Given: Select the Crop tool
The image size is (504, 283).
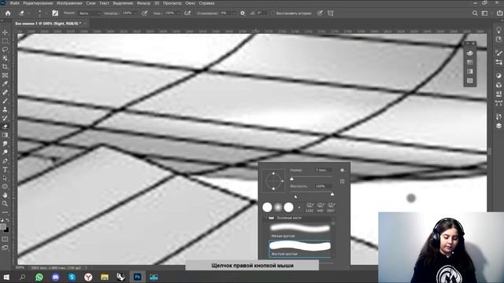Looking at the screenshot, I should [6, 67].
